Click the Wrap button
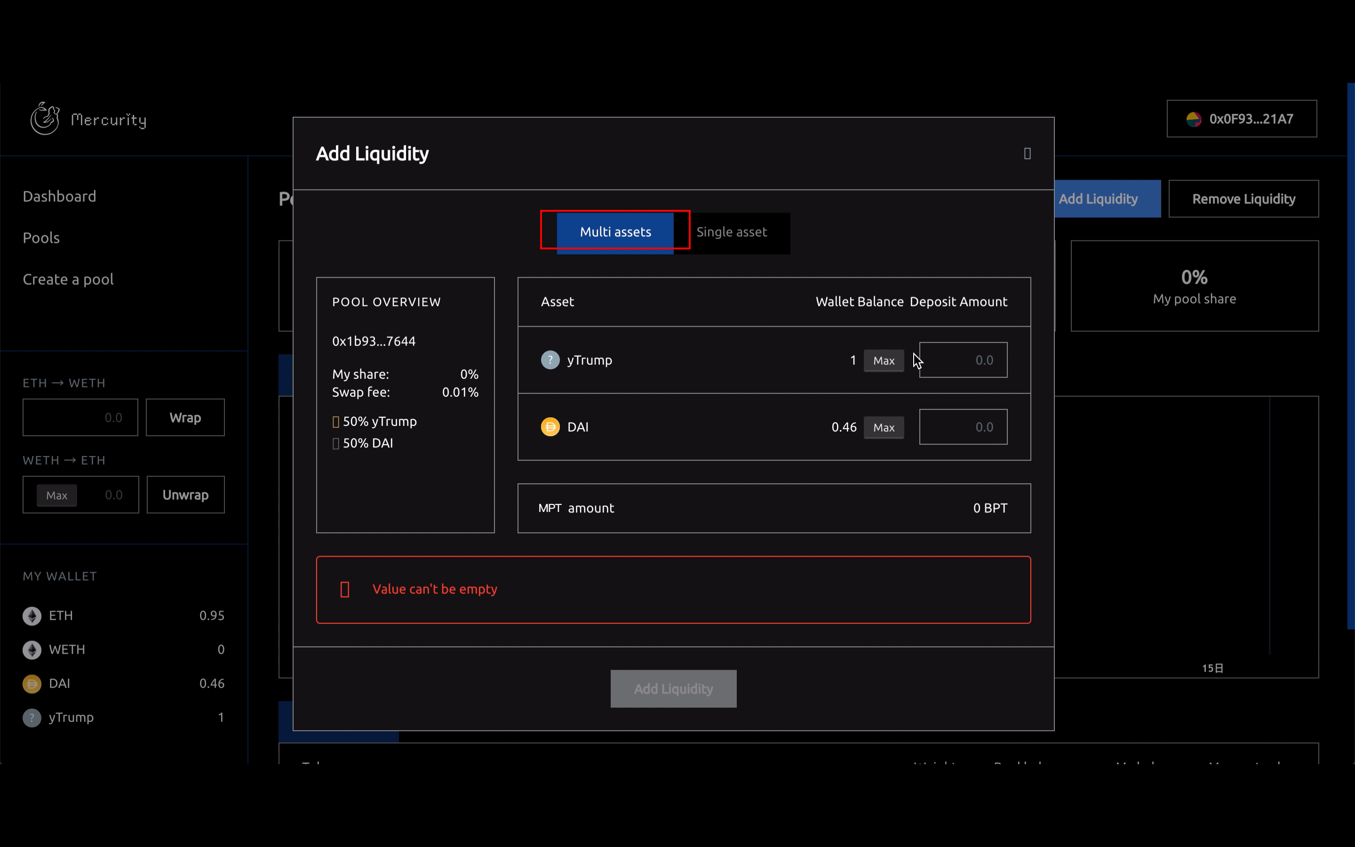 [x=185, y=418]
